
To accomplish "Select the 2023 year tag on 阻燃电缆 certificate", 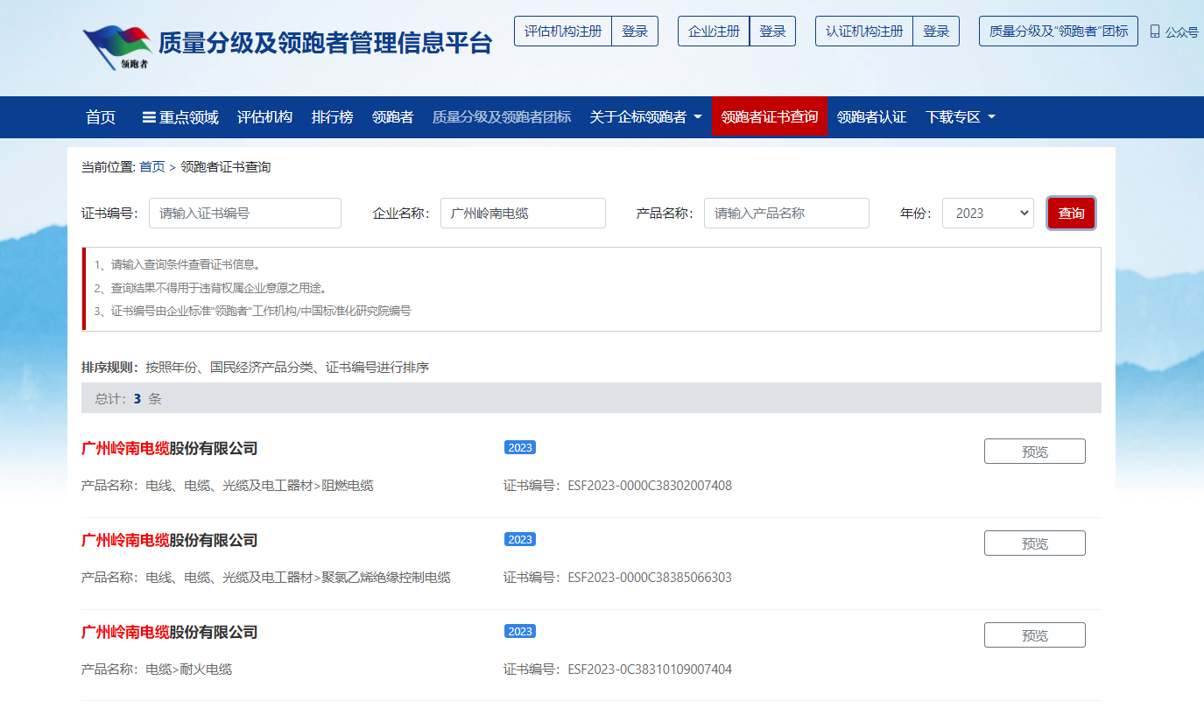I will click(x=520, y=447).
